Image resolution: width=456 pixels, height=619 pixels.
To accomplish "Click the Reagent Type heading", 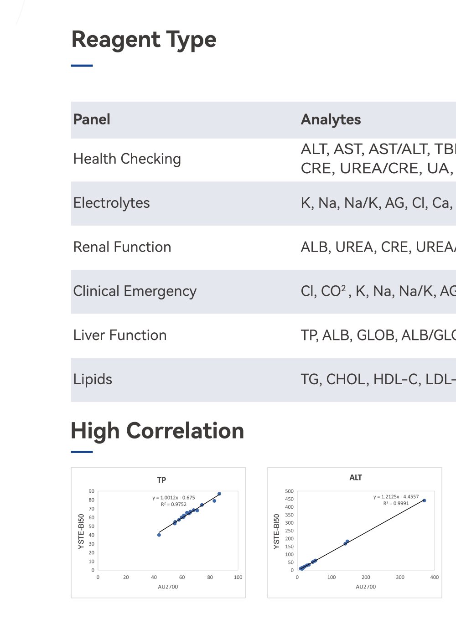I will tap(144, 40).
